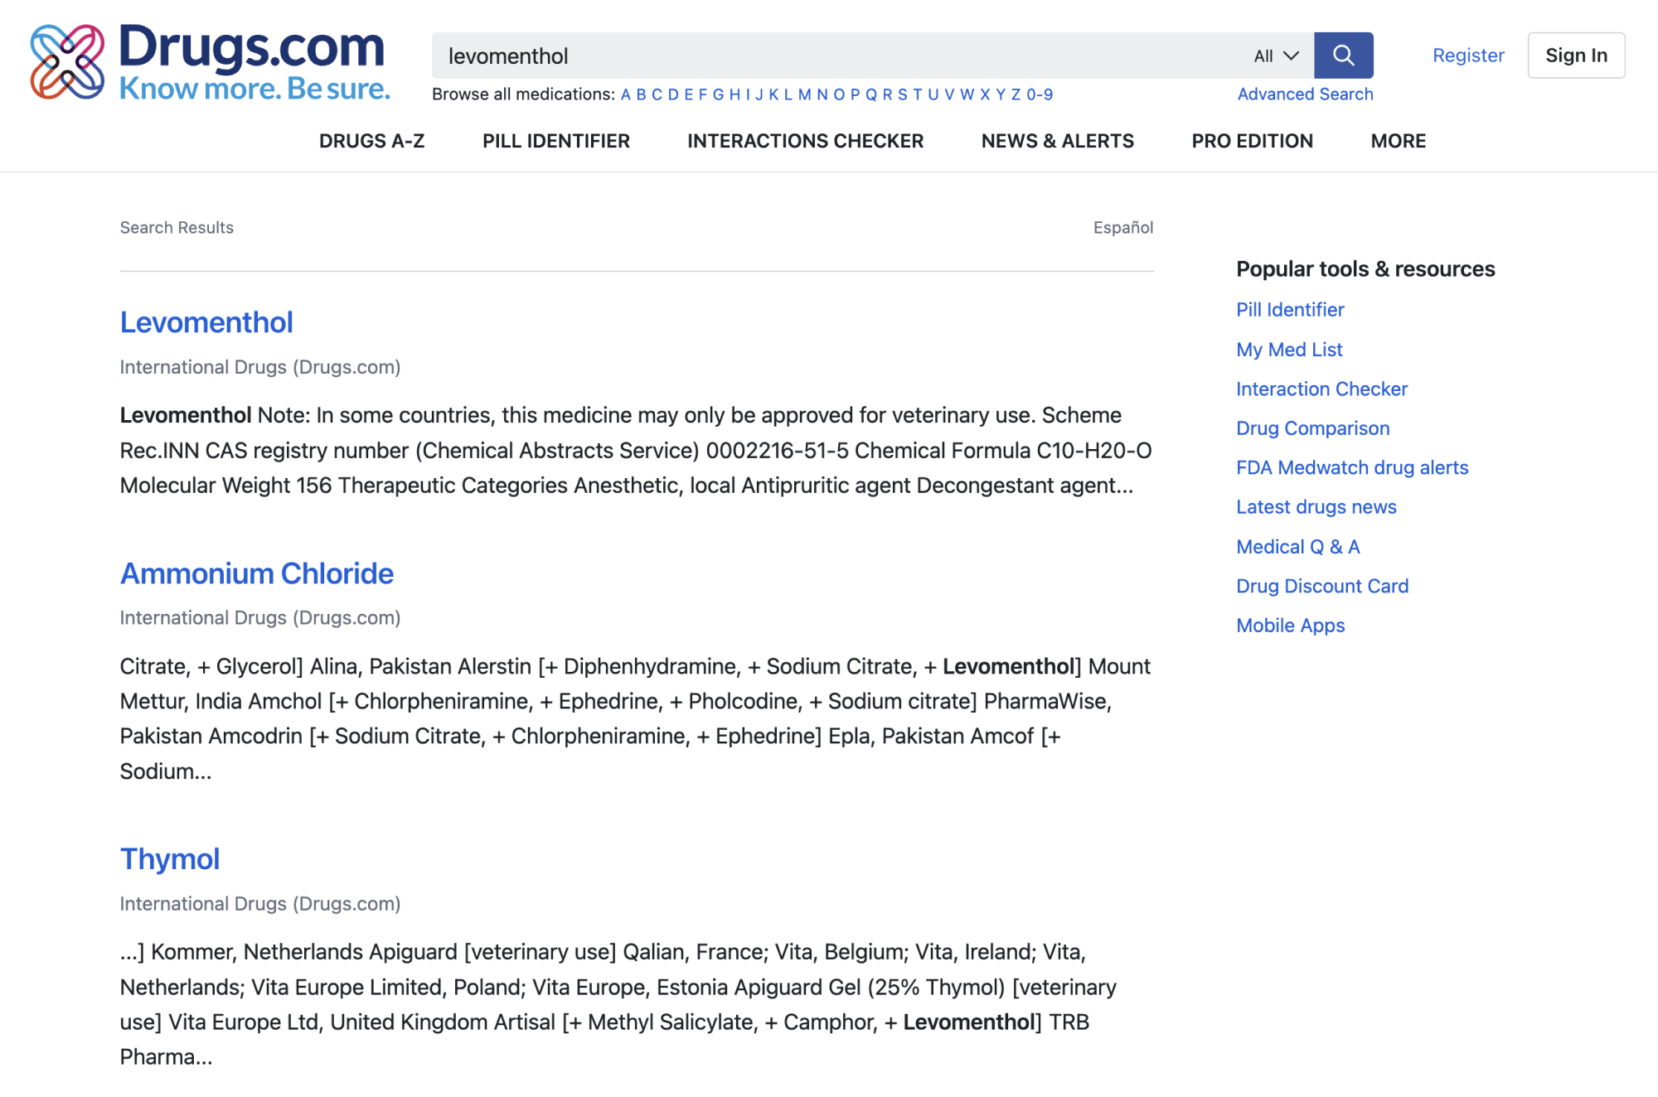Click the Register button
This screenshot has height=1097, width=1658.
[1470, 55]
